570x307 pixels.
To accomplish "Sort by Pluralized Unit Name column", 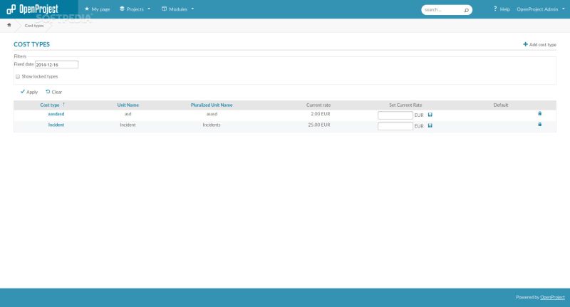I will (212, 105).
